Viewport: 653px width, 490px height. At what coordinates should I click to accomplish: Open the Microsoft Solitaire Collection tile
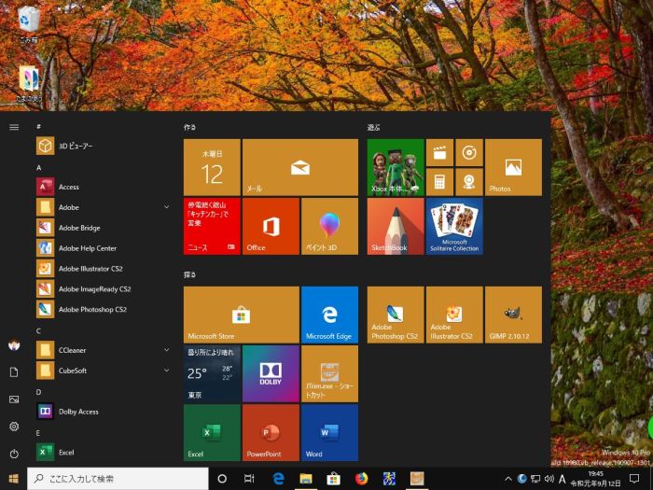coord(454,226)
